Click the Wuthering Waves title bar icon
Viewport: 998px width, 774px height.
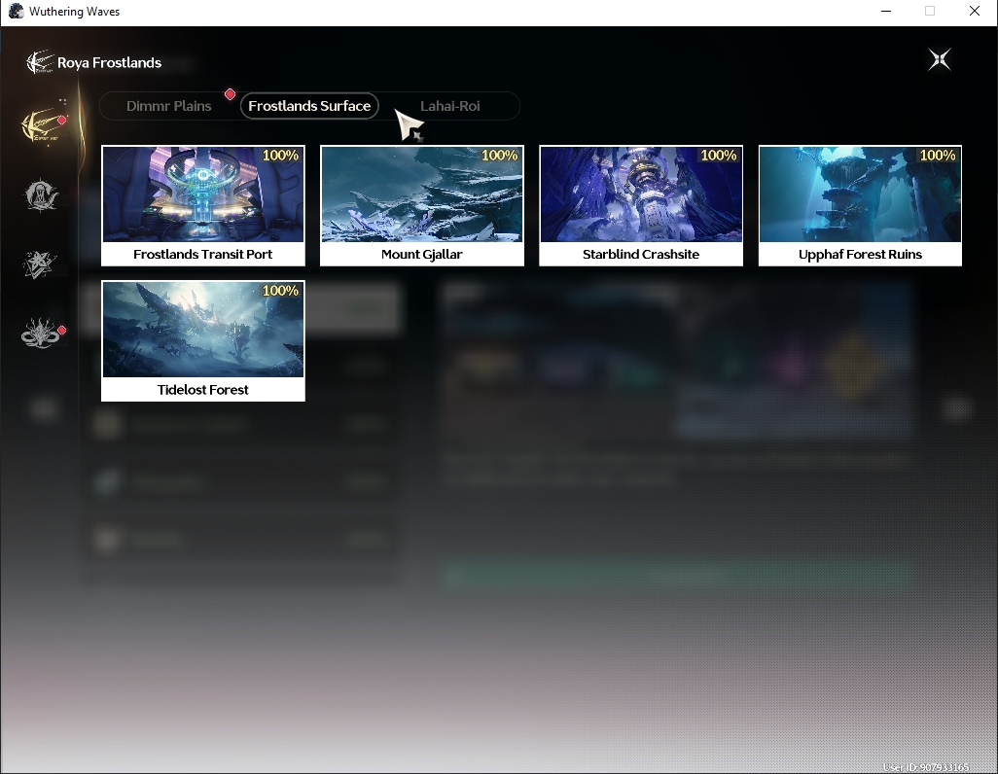16,11
